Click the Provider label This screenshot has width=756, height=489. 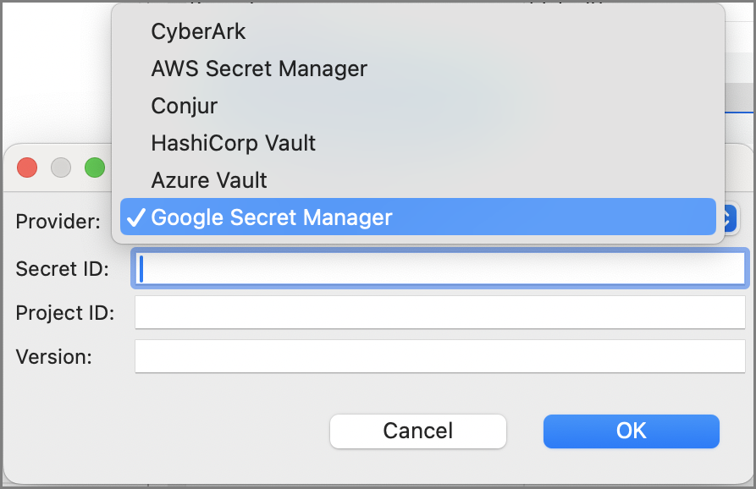[x=58, y=222]
